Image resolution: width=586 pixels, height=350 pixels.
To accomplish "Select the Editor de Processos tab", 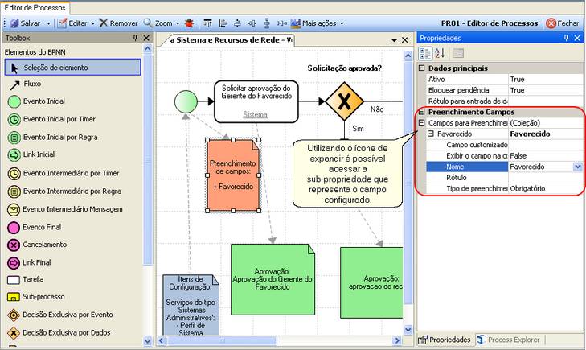I will [x=35, y=7].
